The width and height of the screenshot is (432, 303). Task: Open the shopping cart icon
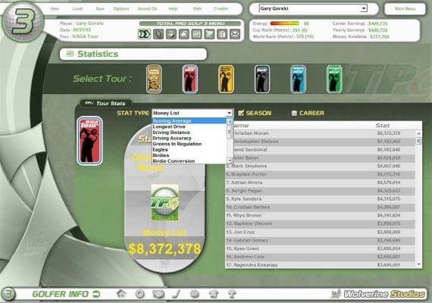click(209, 34)
